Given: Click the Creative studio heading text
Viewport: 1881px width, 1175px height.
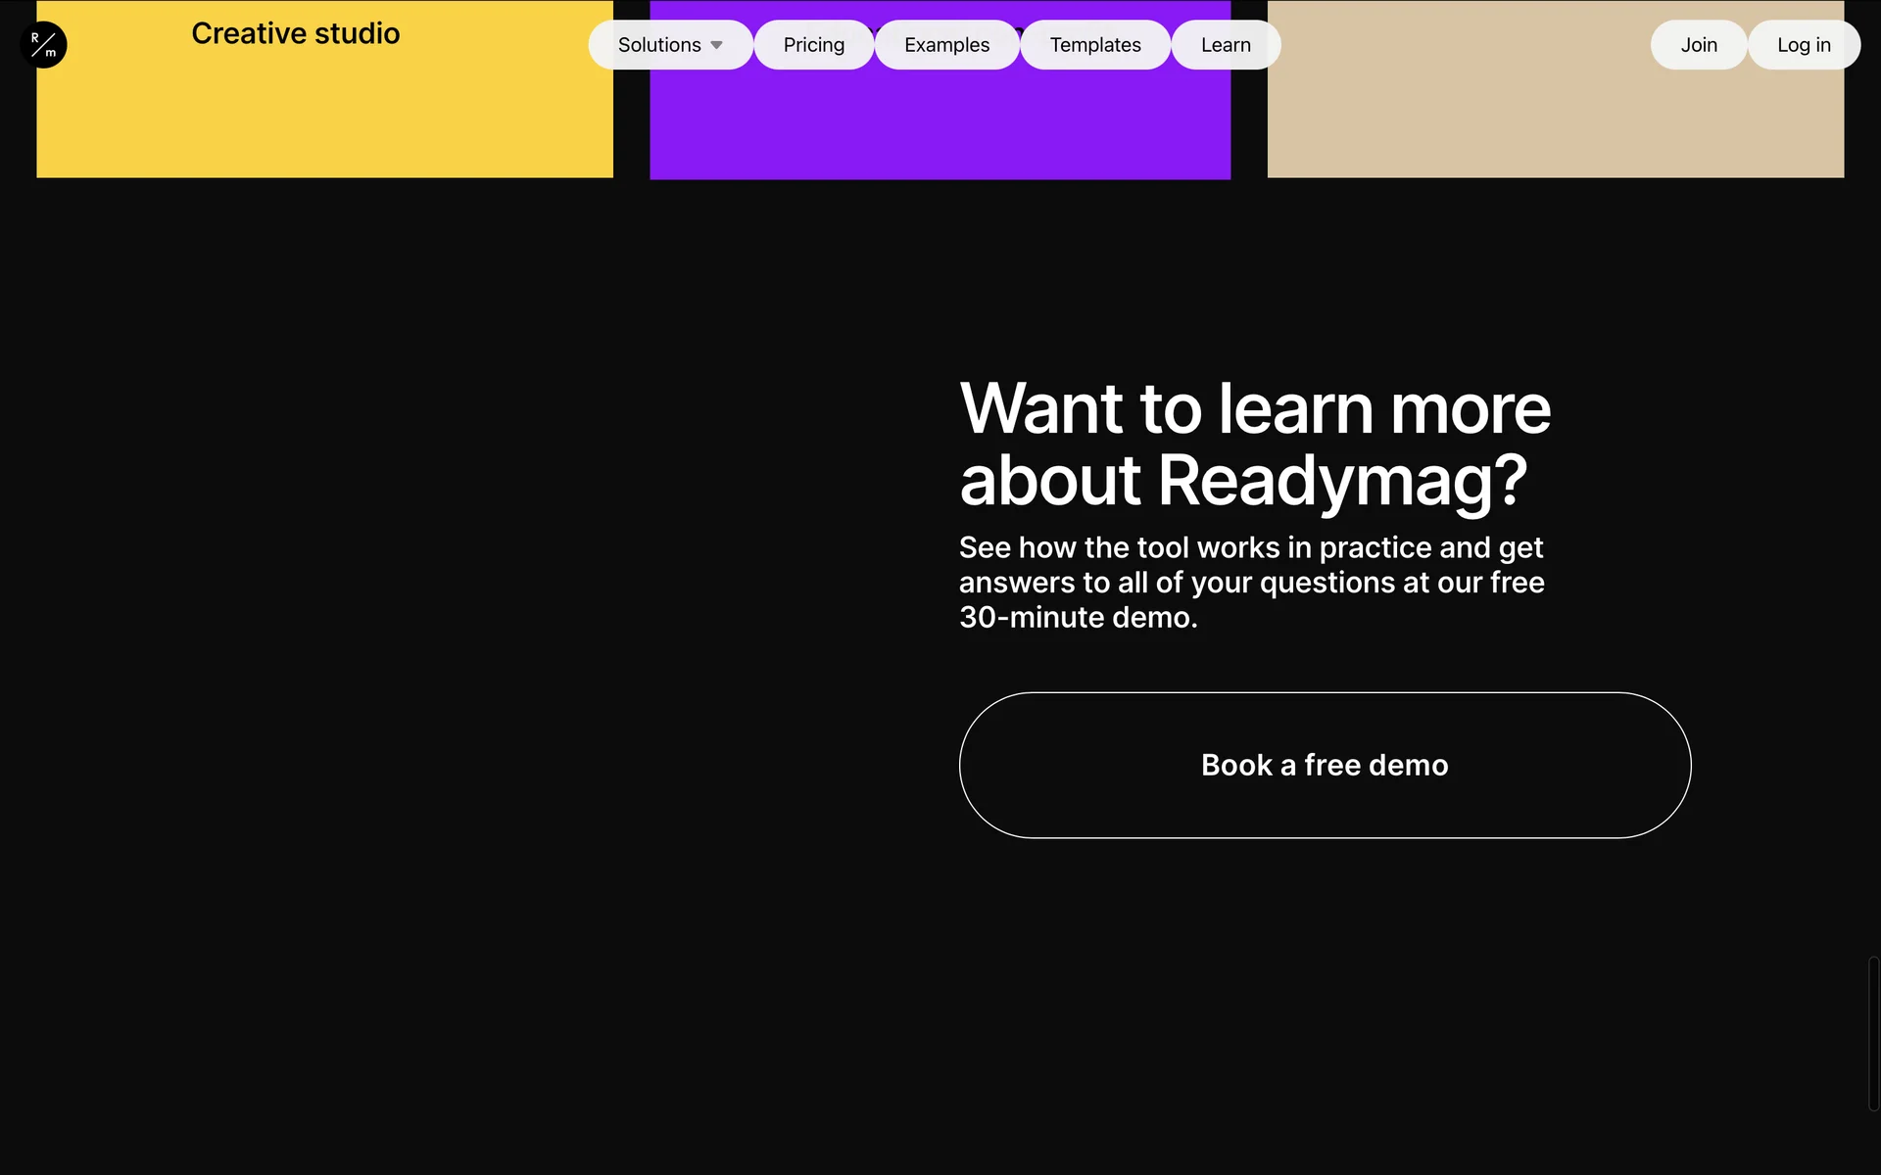Looking at the screenshot, I should click(295, 33).
